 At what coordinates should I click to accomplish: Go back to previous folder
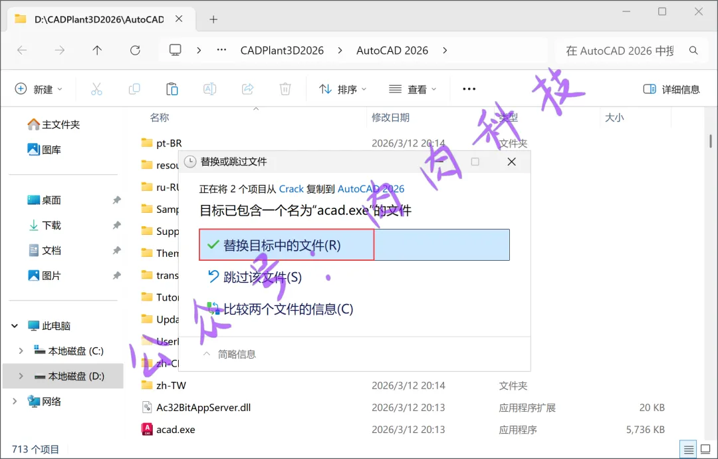pyautogui.click(x=22, y=51)
